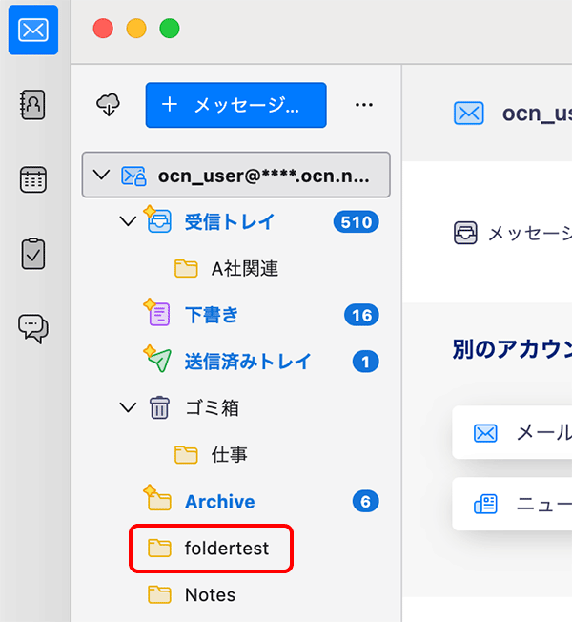The image size is (572, 622).
Task: Open the folder pane options menu
Action: tap(363, 105)
